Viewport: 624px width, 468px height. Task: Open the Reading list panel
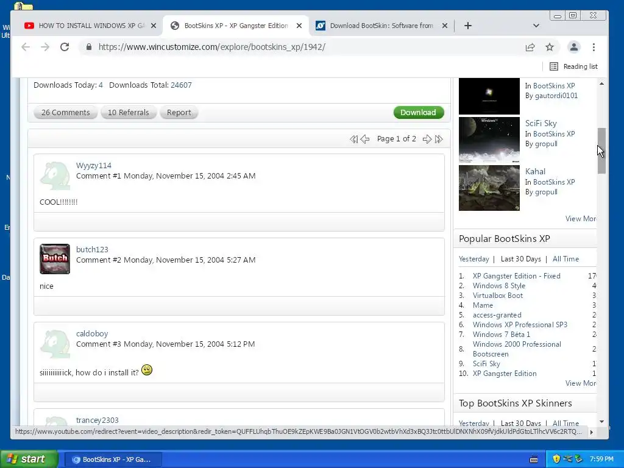[x=573, y=66]
